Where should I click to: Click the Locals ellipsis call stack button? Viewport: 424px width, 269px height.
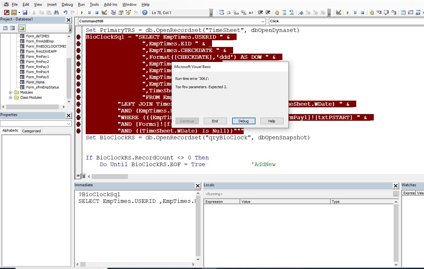(396, 194)
